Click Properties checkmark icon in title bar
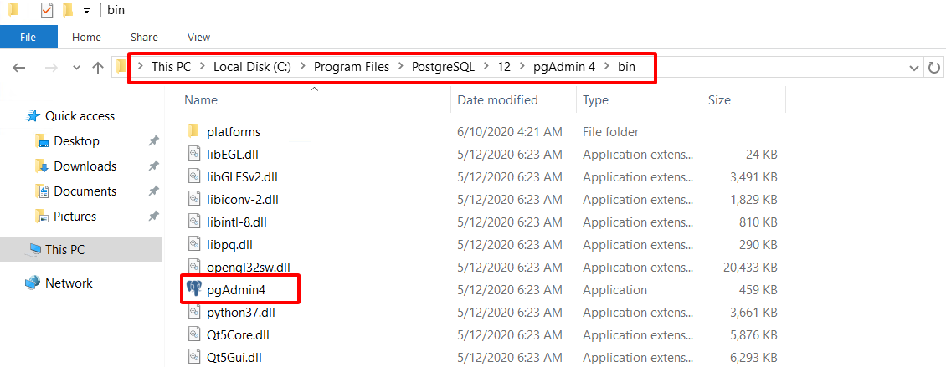This screenshot has height=367, width=946. [47, 10]
